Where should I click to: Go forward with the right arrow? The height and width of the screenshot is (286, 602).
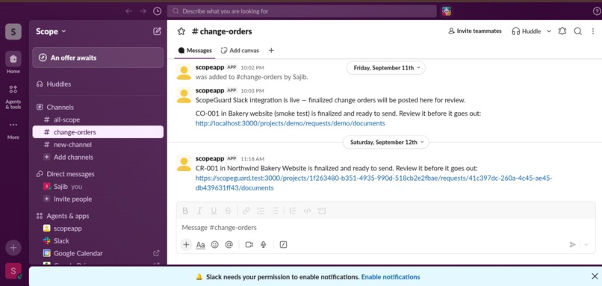click(x=143, y=11)
